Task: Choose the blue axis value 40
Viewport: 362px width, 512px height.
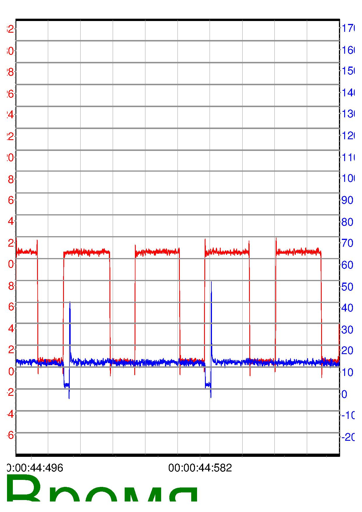Action: (347, 308)
